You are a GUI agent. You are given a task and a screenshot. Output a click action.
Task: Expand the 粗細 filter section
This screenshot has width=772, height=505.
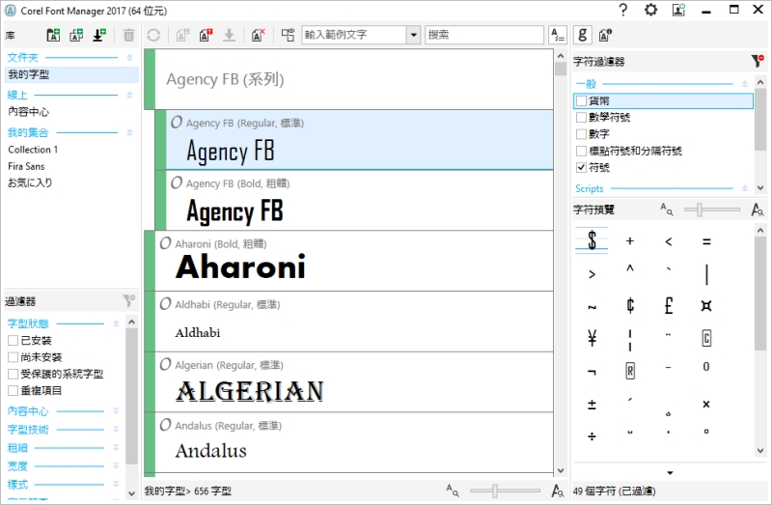116,447
